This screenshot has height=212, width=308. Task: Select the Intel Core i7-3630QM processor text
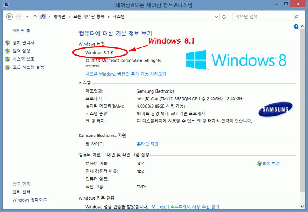[190, 99]
